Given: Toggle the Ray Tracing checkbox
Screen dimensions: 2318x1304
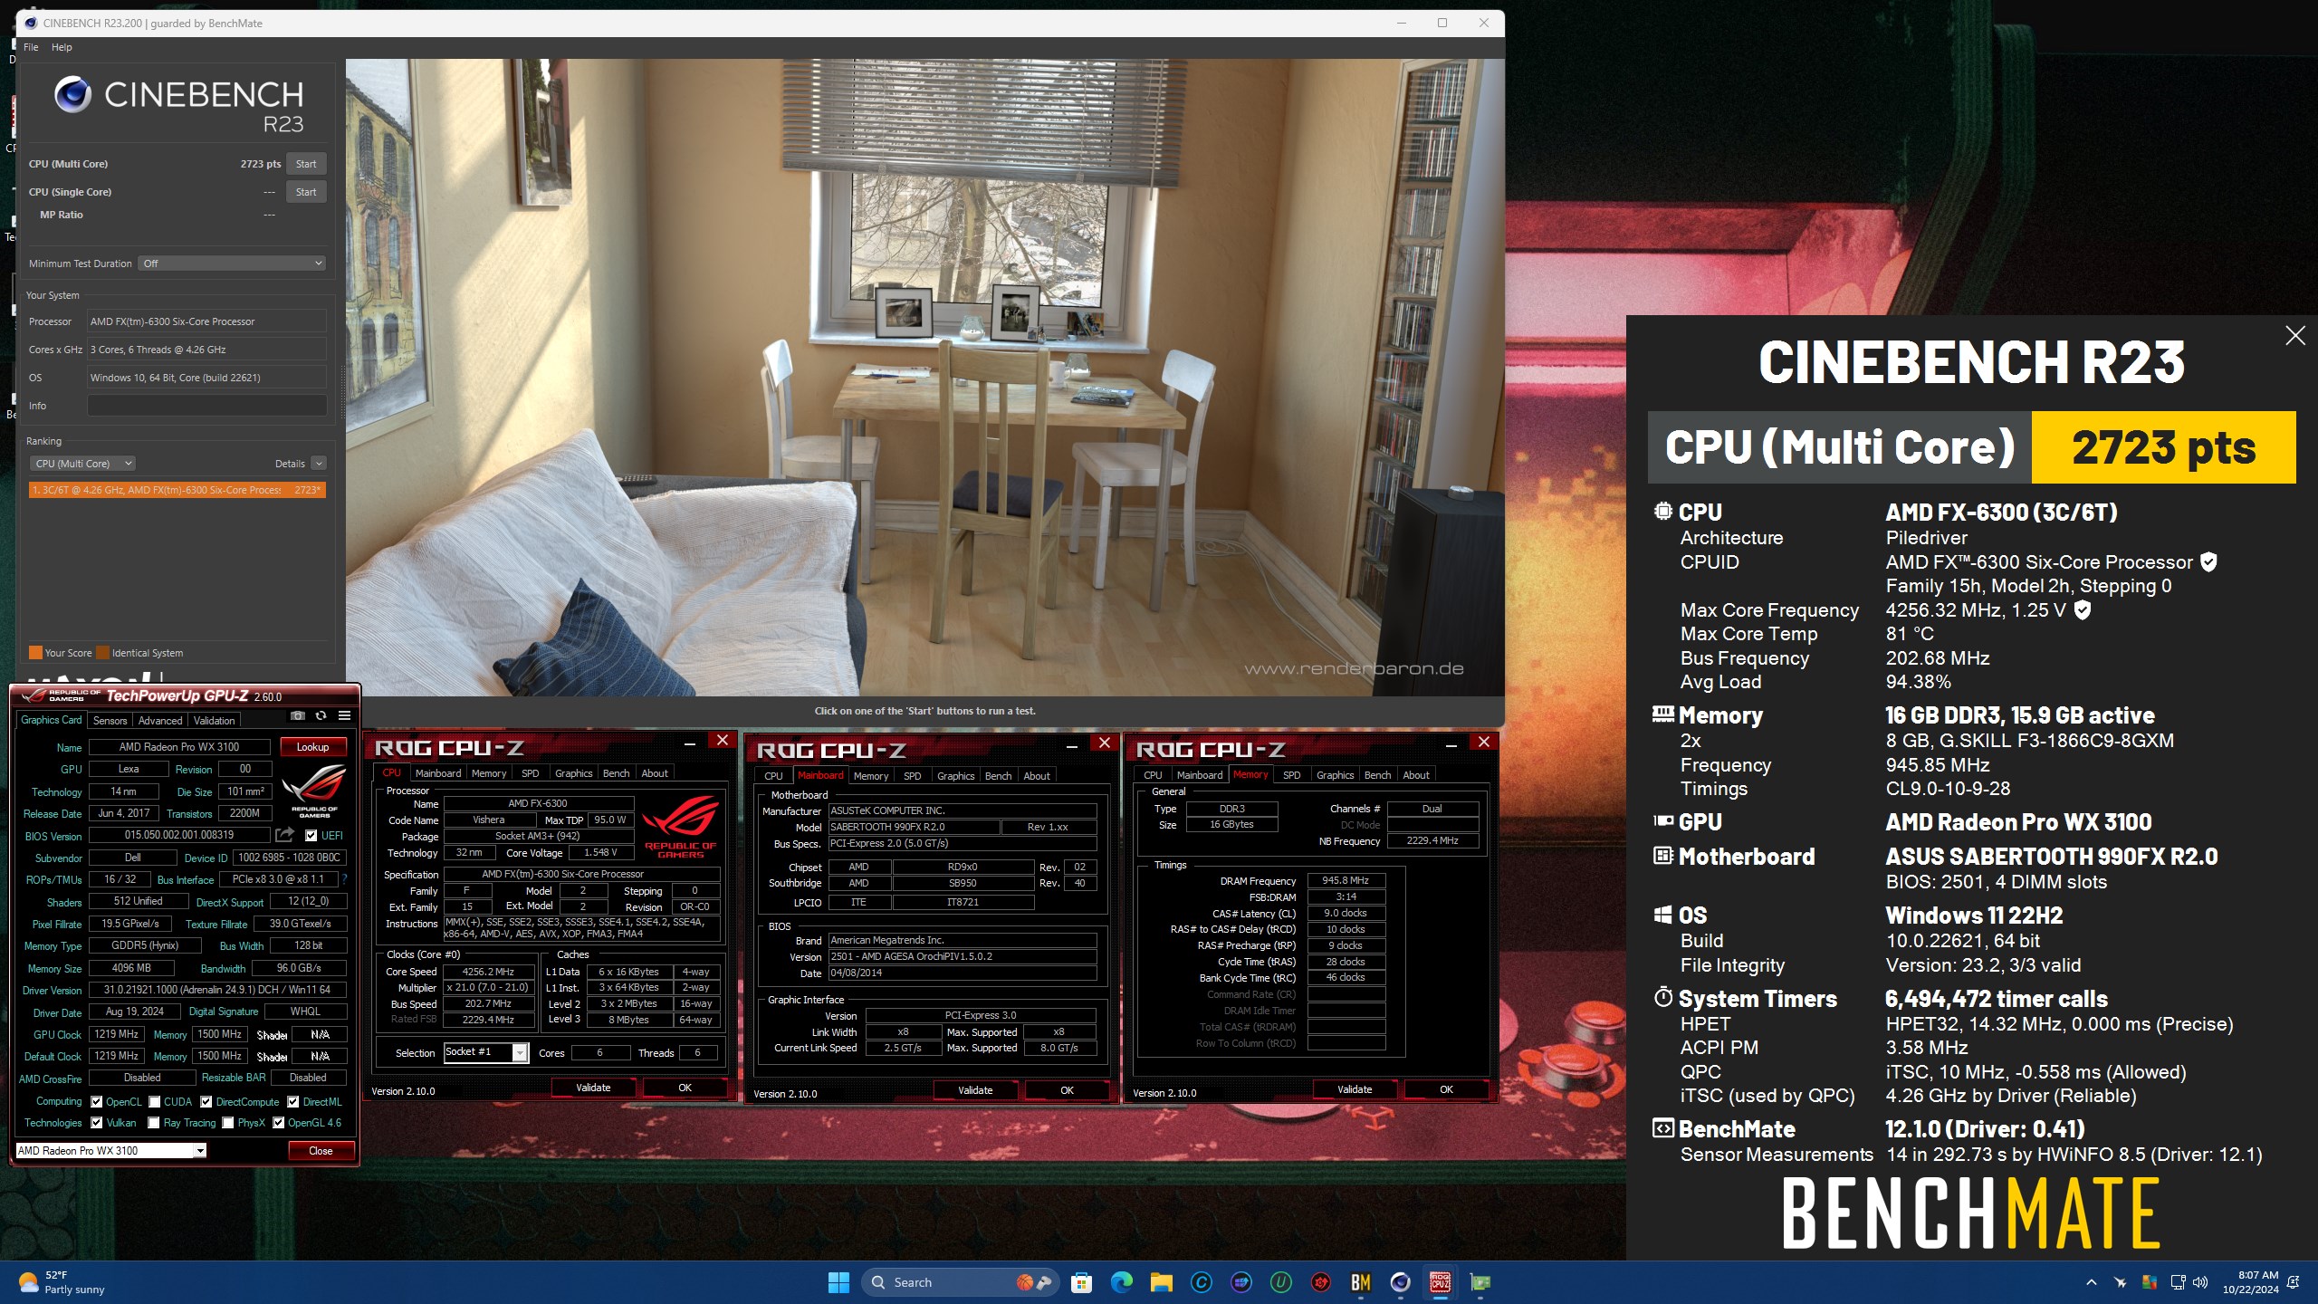Looking at the screenshot, I should click(154, 1123).
